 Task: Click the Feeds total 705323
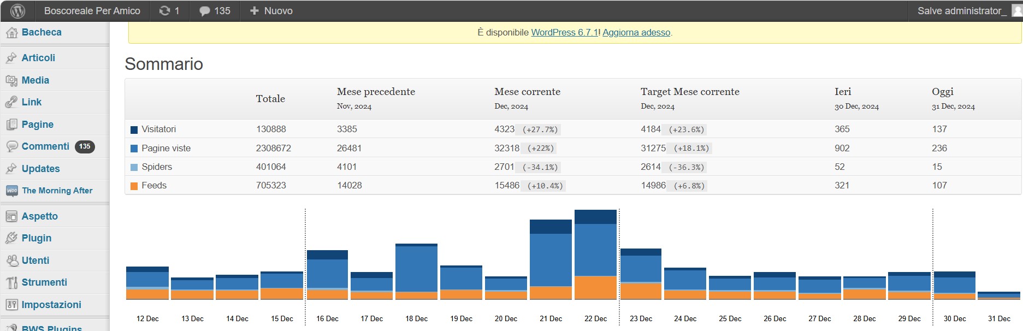(x=271, y=185)
